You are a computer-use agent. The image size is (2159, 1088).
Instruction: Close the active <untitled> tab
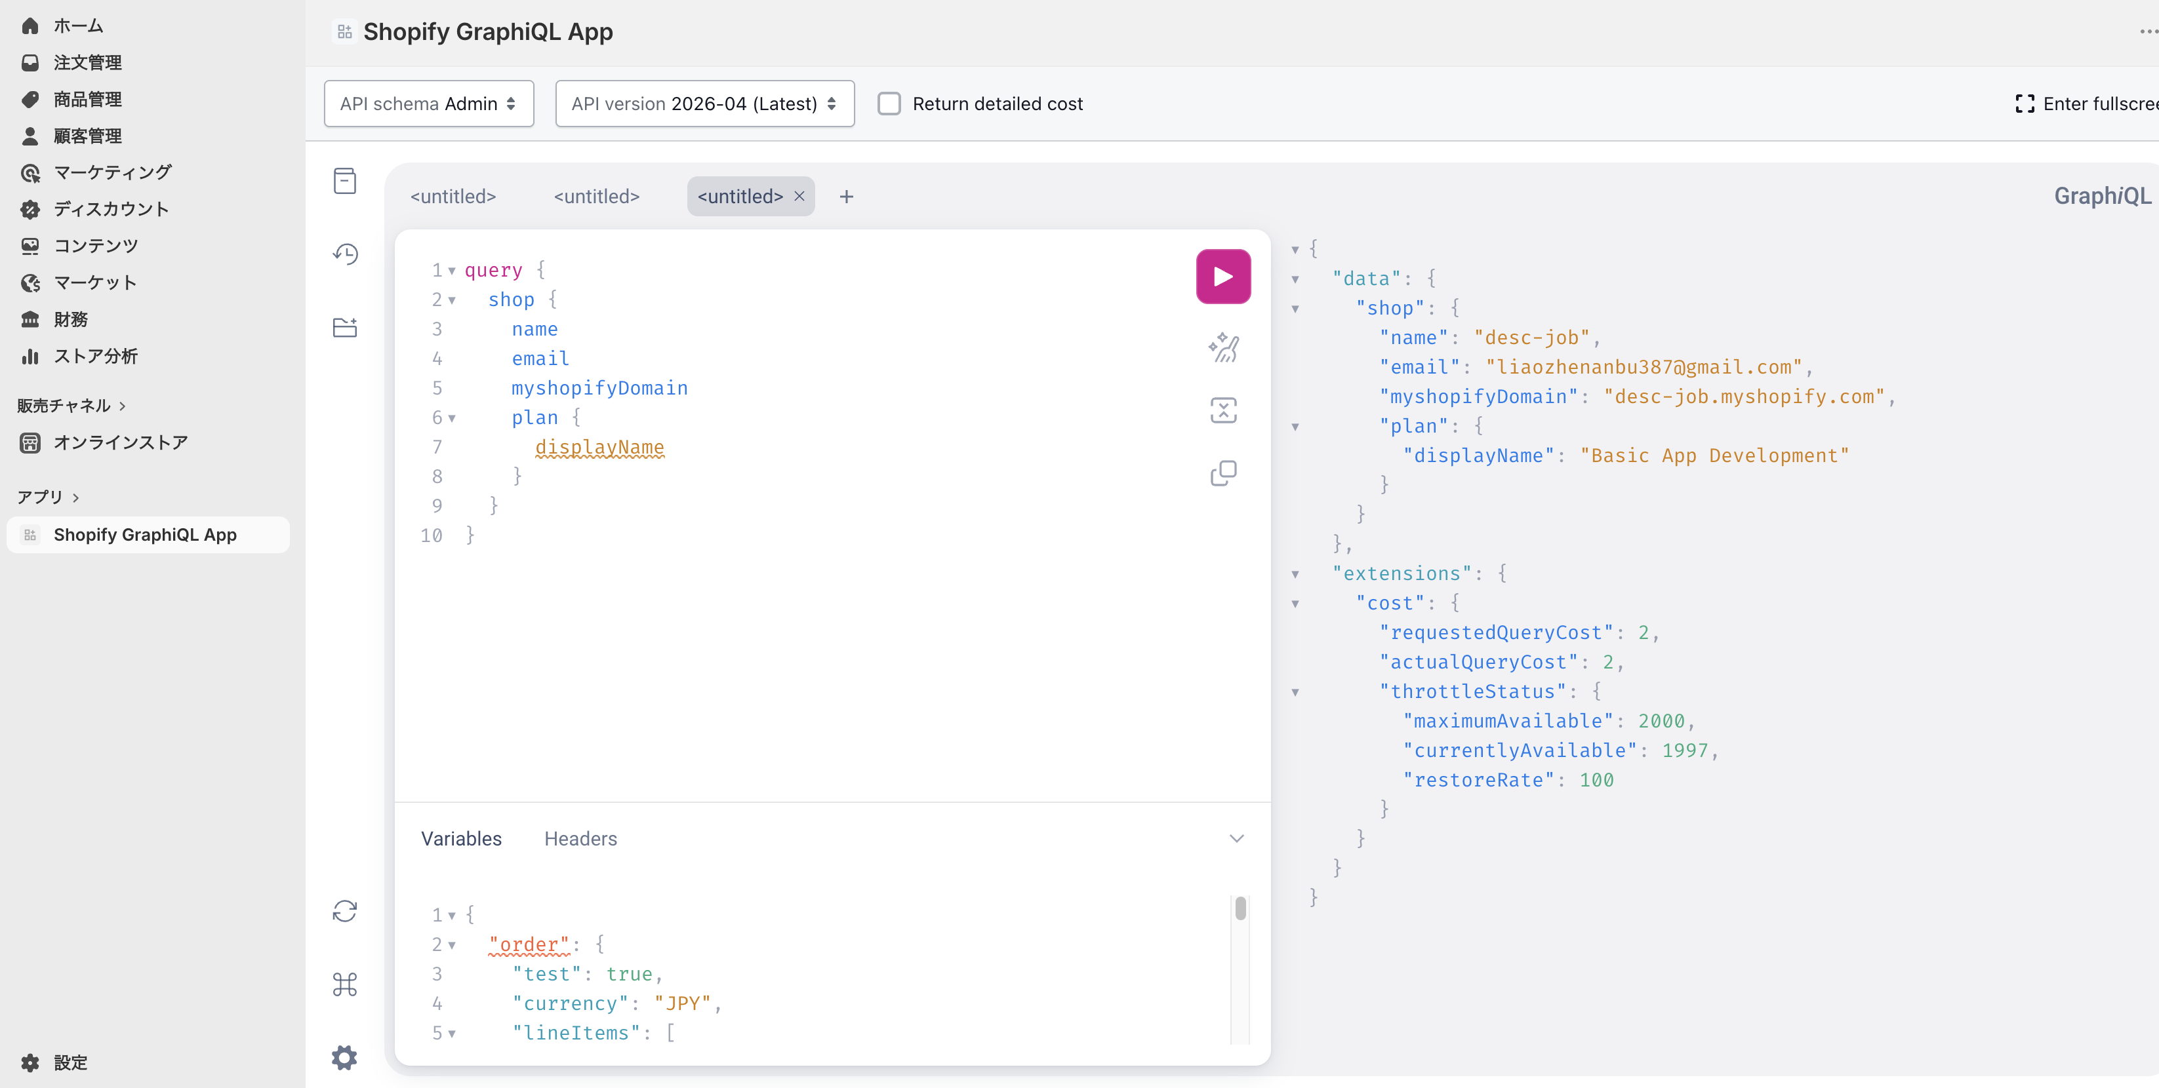point(799,196)
